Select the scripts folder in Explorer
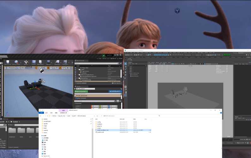The image size is (251, 158). point(99,128)
